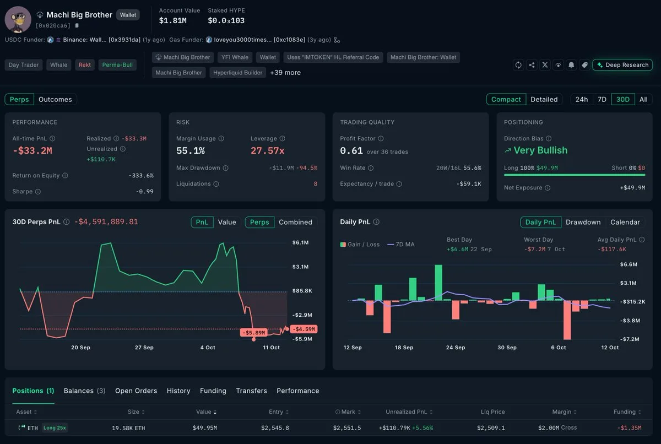Sort positions by Size column
661x444 pixels.
click(136, 412)
